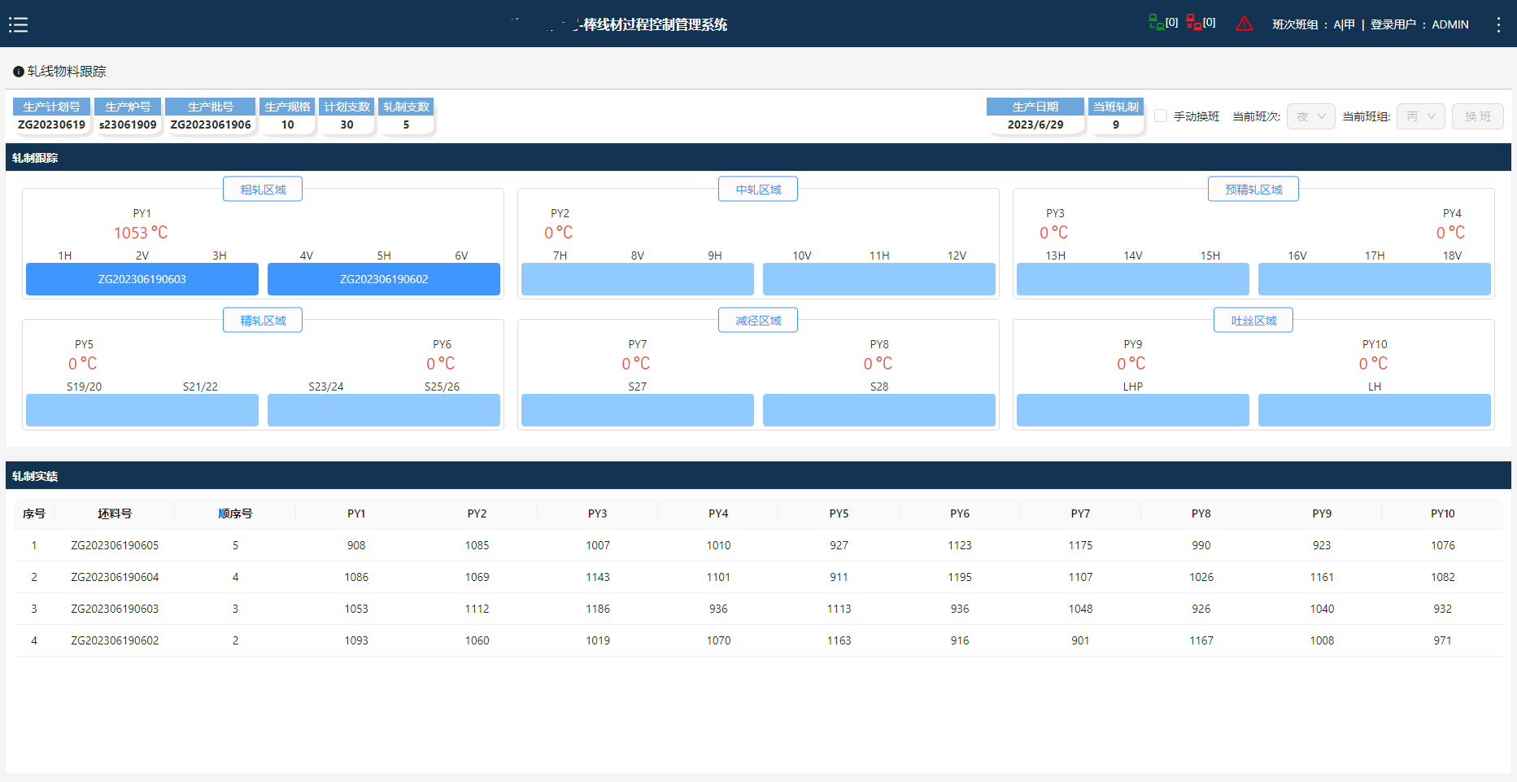Select the 预精轧区域 label button
This screenshot has width=1517, height=782.
[x=1253, y=189]
